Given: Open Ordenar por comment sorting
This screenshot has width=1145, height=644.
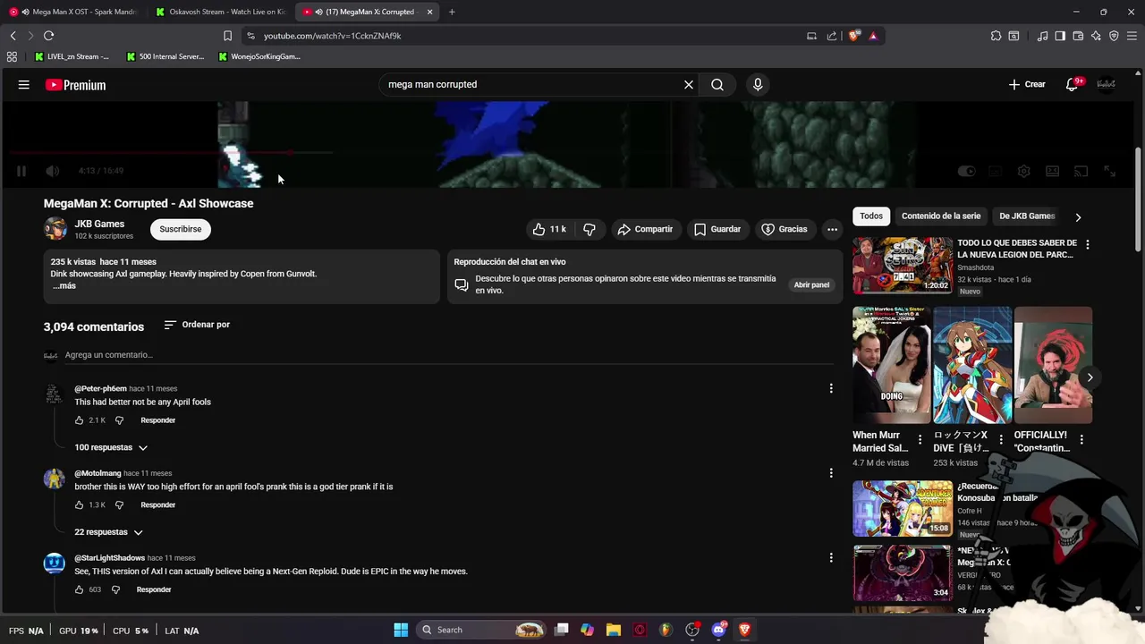Looking at the screenshot, I should [197, 325].
